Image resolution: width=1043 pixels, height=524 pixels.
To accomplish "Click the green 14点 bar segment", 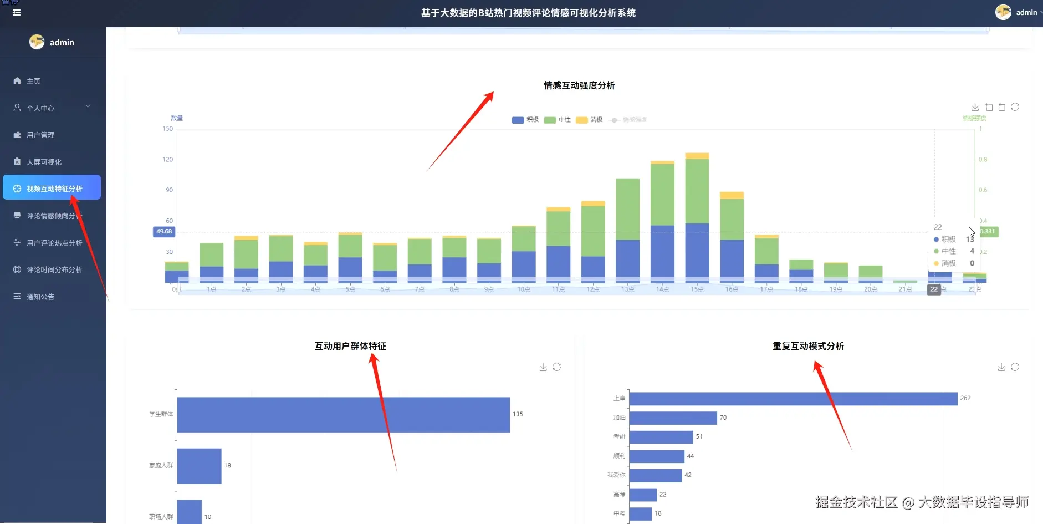I will [x=662, y=195].
